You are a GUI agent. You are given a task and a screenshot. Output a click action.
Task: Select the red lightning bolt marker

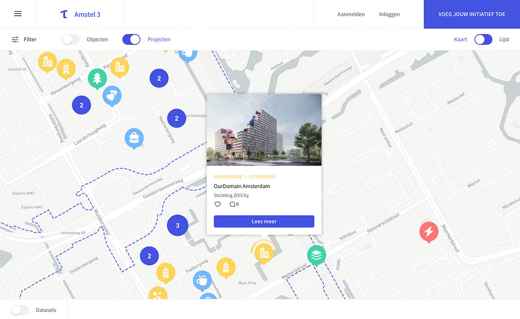[429, 232]
